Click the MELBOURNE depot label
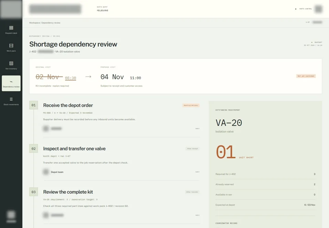 (102, 11)
